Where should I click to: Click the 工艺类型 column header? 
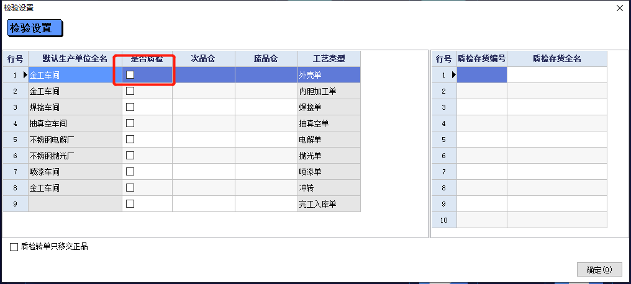(x=329, y=59)
